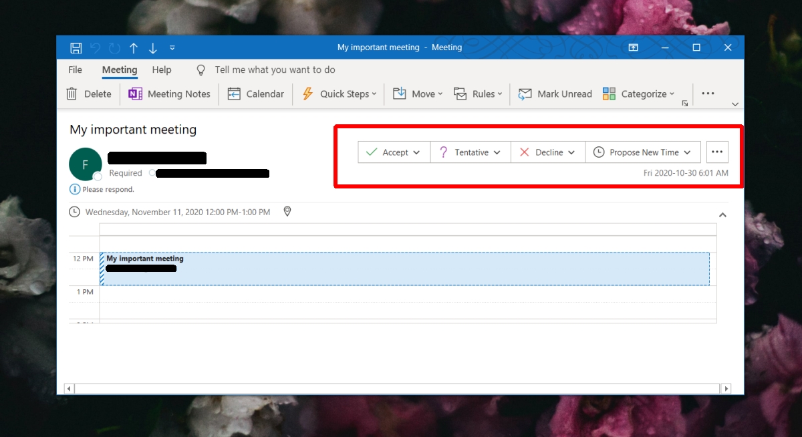The image size is (802, 437).
Task: Mark the meeting message as Unread
Action: 555,94
